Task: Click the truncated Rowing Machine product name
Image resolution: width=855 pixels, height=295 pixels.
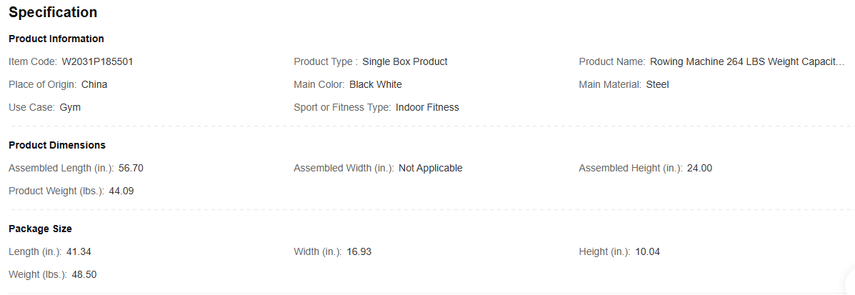Action: tap(747, 62)
